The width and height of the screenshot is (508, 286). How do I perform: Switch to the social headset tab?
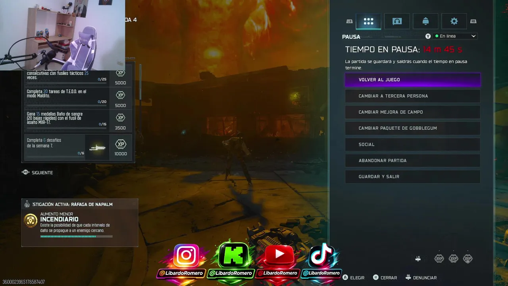(x=397, y=21)
